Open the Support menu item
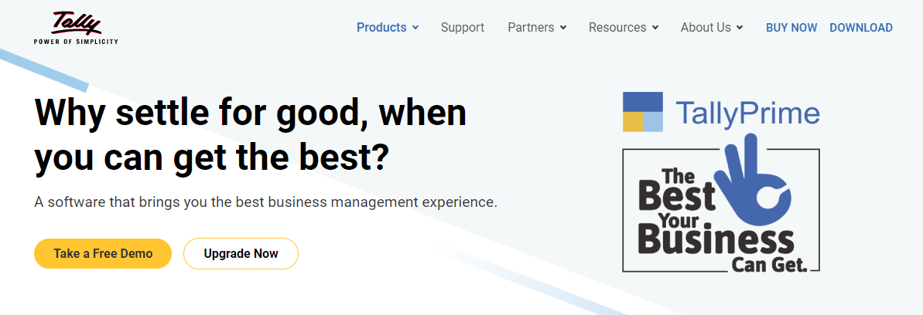Viewport: 923px width, 315px height. click(x=463, y=28)
